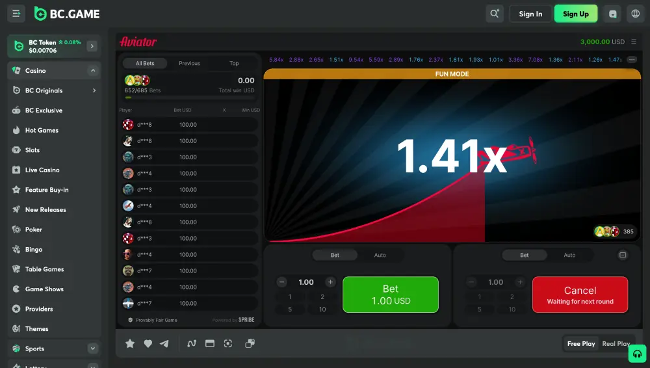The height and width of the screenshot is (368, 650).
Task: Open Live Casino from the sidebar
Action: [42, 170]
